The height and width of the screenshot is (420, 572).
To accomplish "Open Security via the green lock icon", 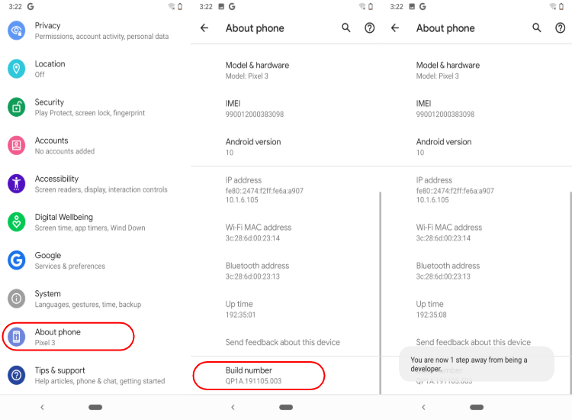I will [x=17, y=107].
